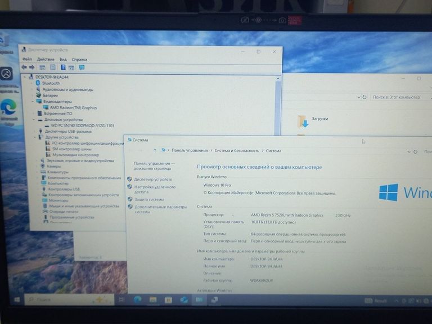This screenshot has height=324, width=432.
Task: Expand Диспетчеры USB-разъема category
Action: pos(34,131)
